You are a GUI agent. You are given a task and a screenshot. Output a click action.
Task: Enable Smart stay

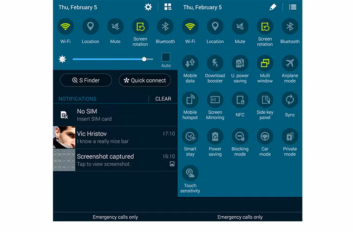[190, 136]
